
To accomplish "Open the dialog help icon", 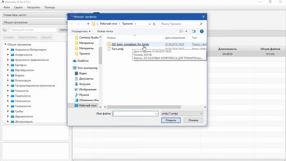I will point(202,31).
